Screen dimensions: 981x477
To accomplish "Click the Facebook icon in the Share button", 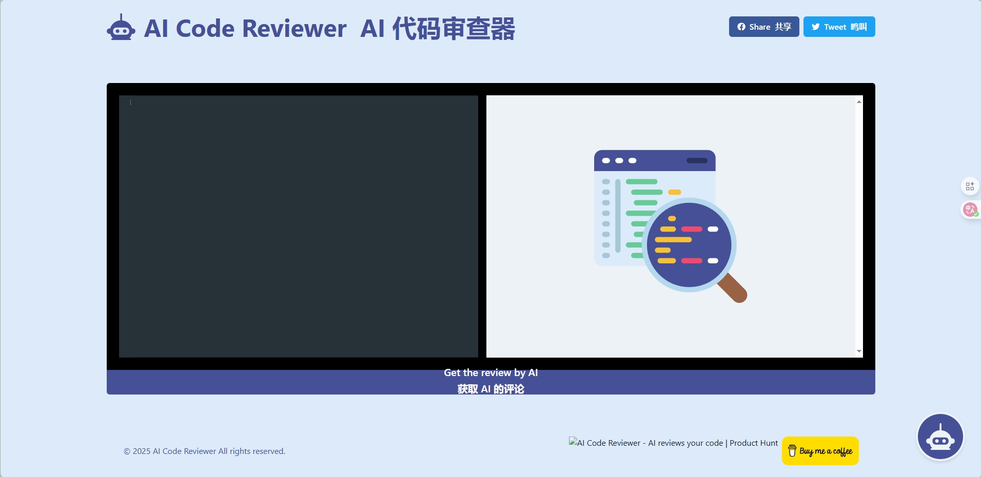I will [741, 27].
